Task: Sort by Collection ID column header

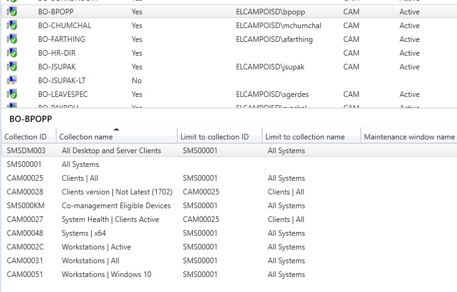Action: [29, 137]
